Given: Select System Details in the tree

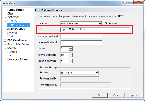Looking at the screenshot, I should point(15,10).
